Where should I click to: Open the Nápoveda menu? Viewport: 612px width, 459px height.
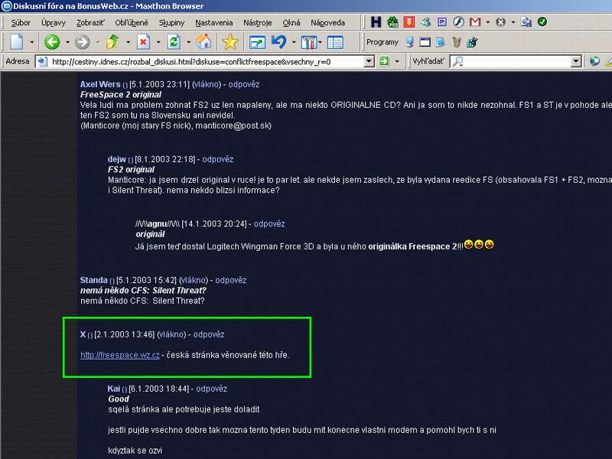(328, 23)
